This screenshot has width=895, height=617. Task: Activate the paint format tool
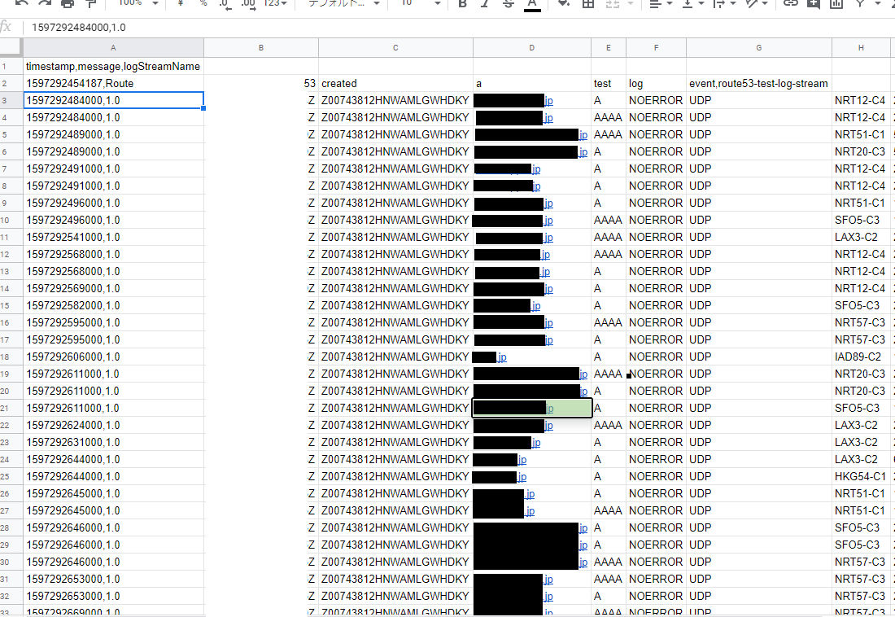[x=91, y=3]
